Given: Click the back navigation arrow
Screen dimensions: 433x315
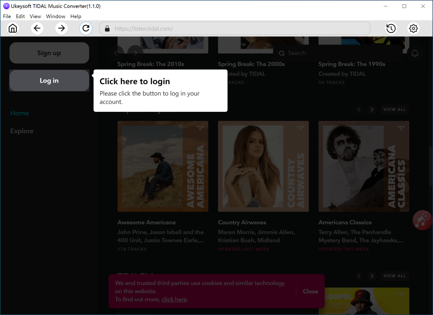Looking at the screenshot, I should (37, 28).
